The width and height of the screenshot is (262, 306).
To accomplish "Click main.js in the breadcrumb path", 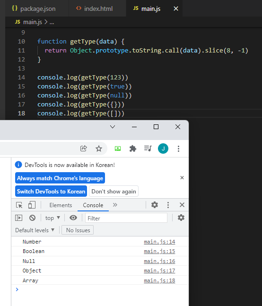I will pos(32,22).
